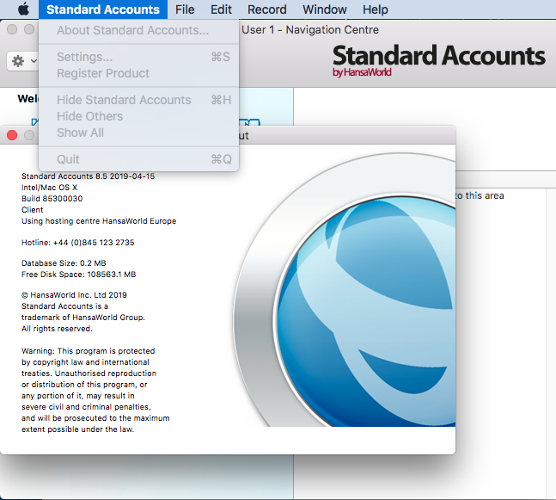Open the File menu
This screenshot has width=556, height=500.
tap(185, 9)
